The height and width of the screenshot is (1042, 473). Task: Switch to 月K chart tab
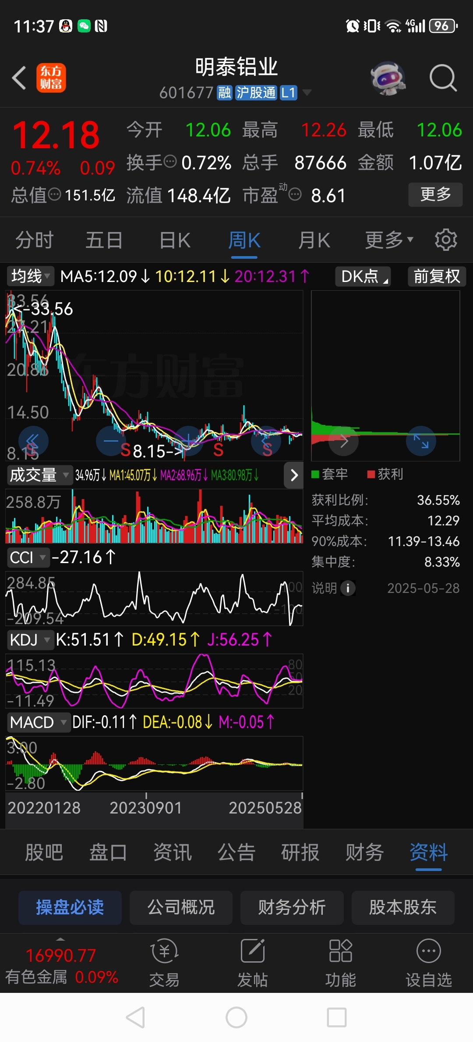[314, 240]
